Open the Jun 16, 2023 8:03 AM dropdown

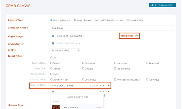[x=68, y=43]
